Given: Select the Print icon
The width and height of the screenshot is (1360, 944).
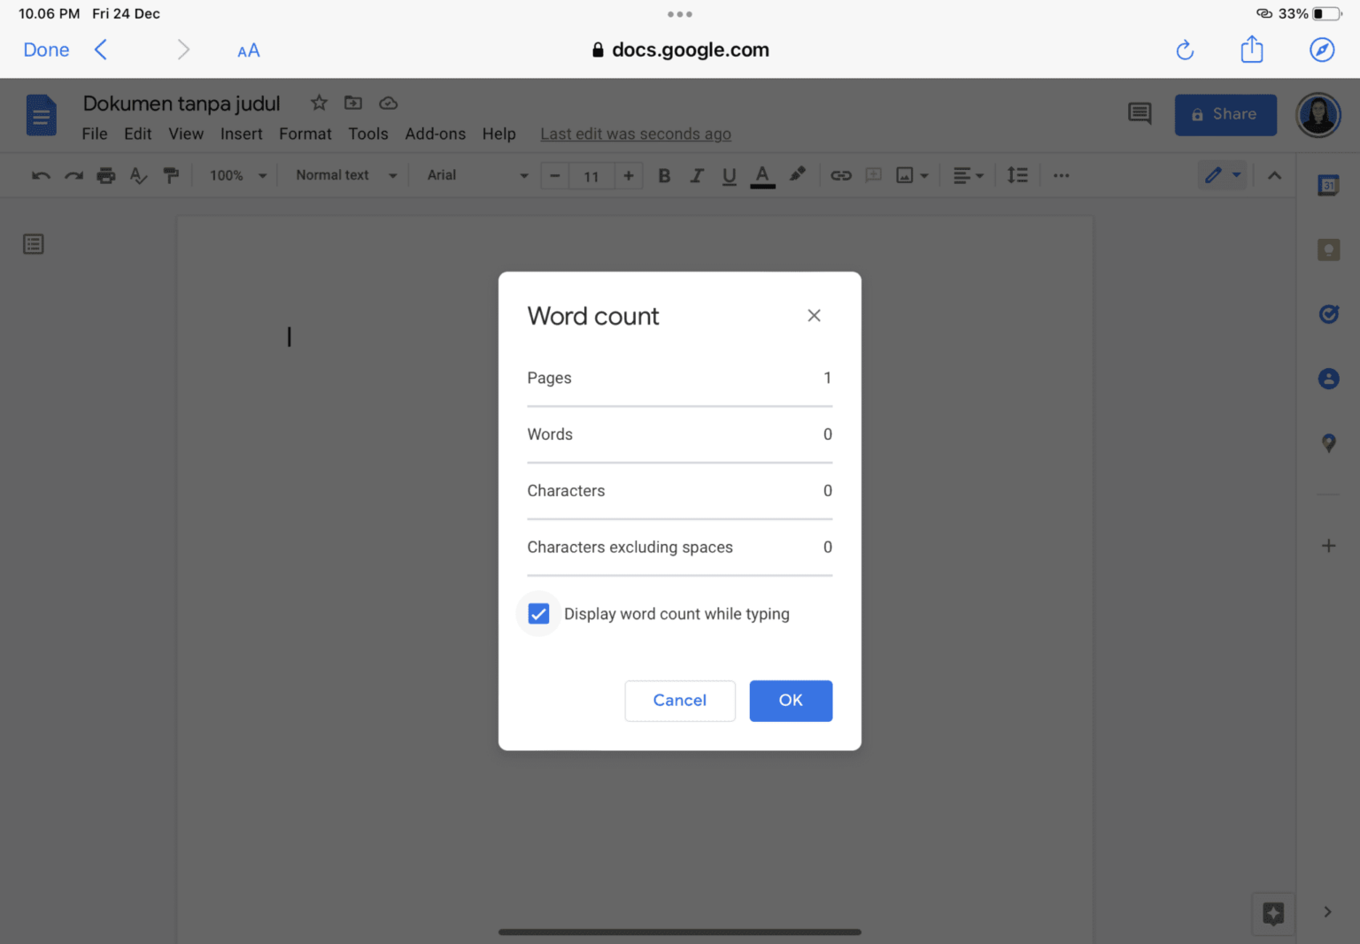Looking at the screenshot, I should pos(105,175).
